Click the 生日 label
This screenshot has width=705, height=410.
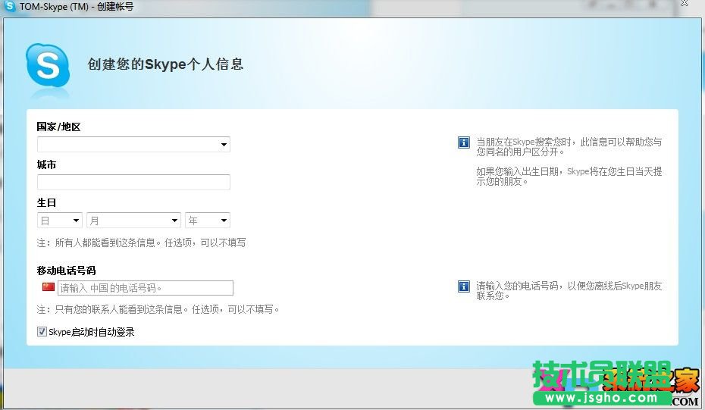[x=46, y=203]
